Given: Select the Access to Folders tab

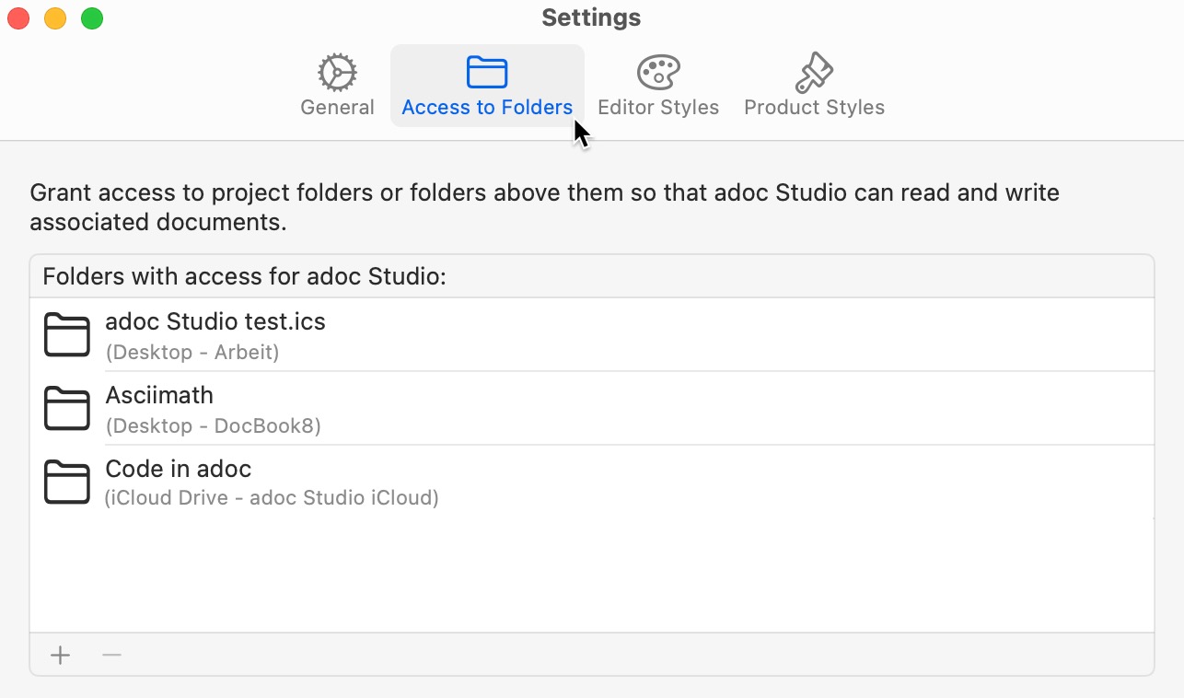Looking at the screenshot, I should click(487, 86).
